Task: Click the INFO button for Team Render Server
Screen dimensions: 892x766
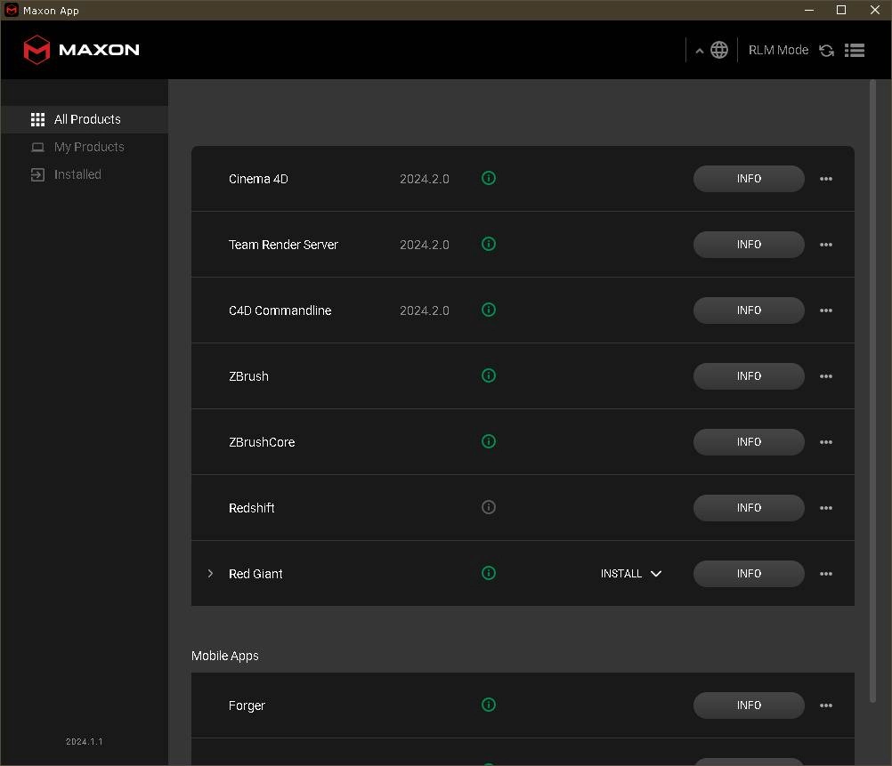Action: pyautogui.click(x=749, y=245)
